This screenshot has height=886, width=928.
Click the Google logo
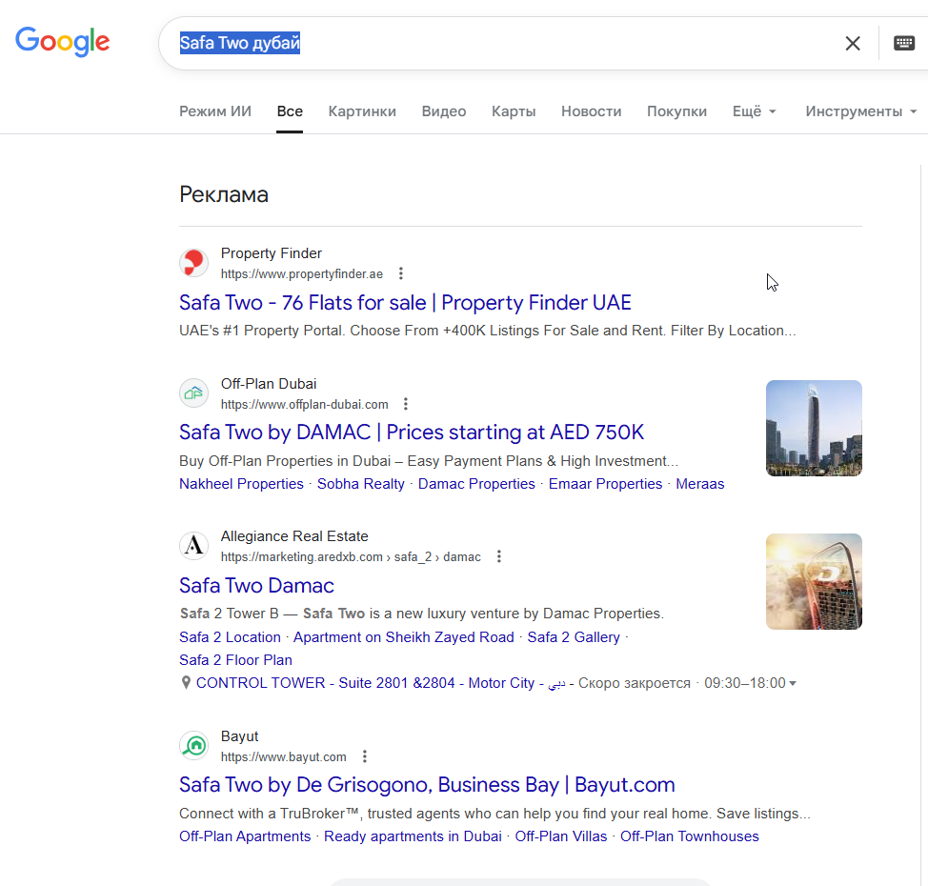click(63, 42)
